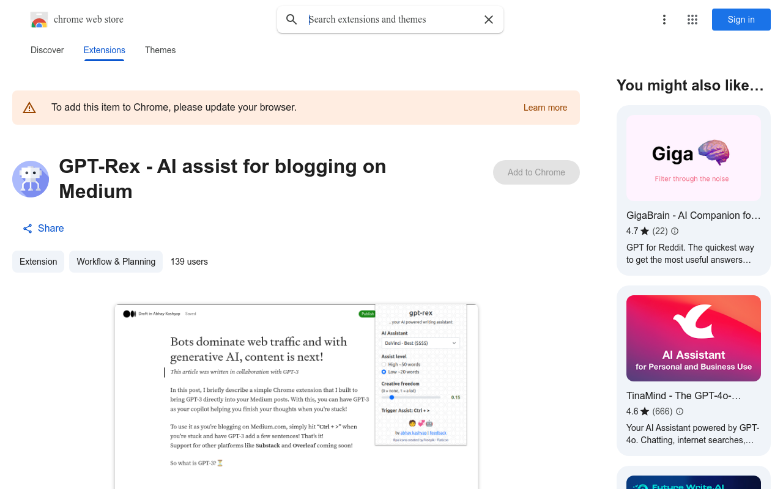Viewport: 783px width, 489px height.
Task: Go to the Discover tab
Action: tap(47, 50)
